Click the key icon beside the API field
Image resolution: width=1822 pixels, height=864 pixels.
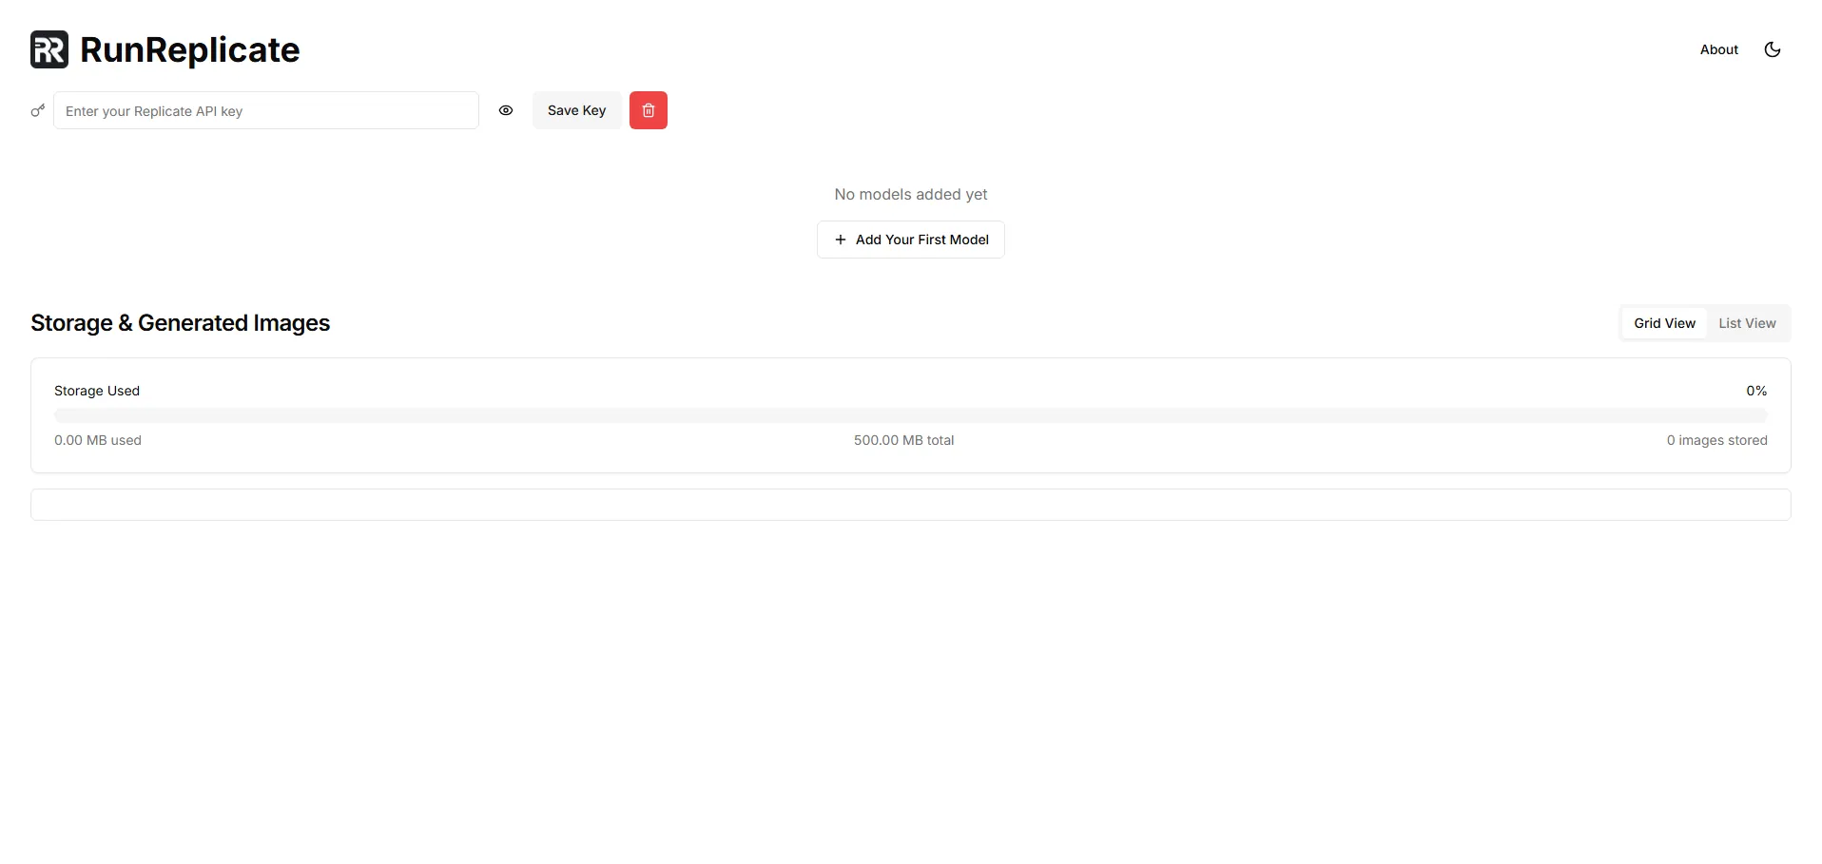[x=38, y=111]
